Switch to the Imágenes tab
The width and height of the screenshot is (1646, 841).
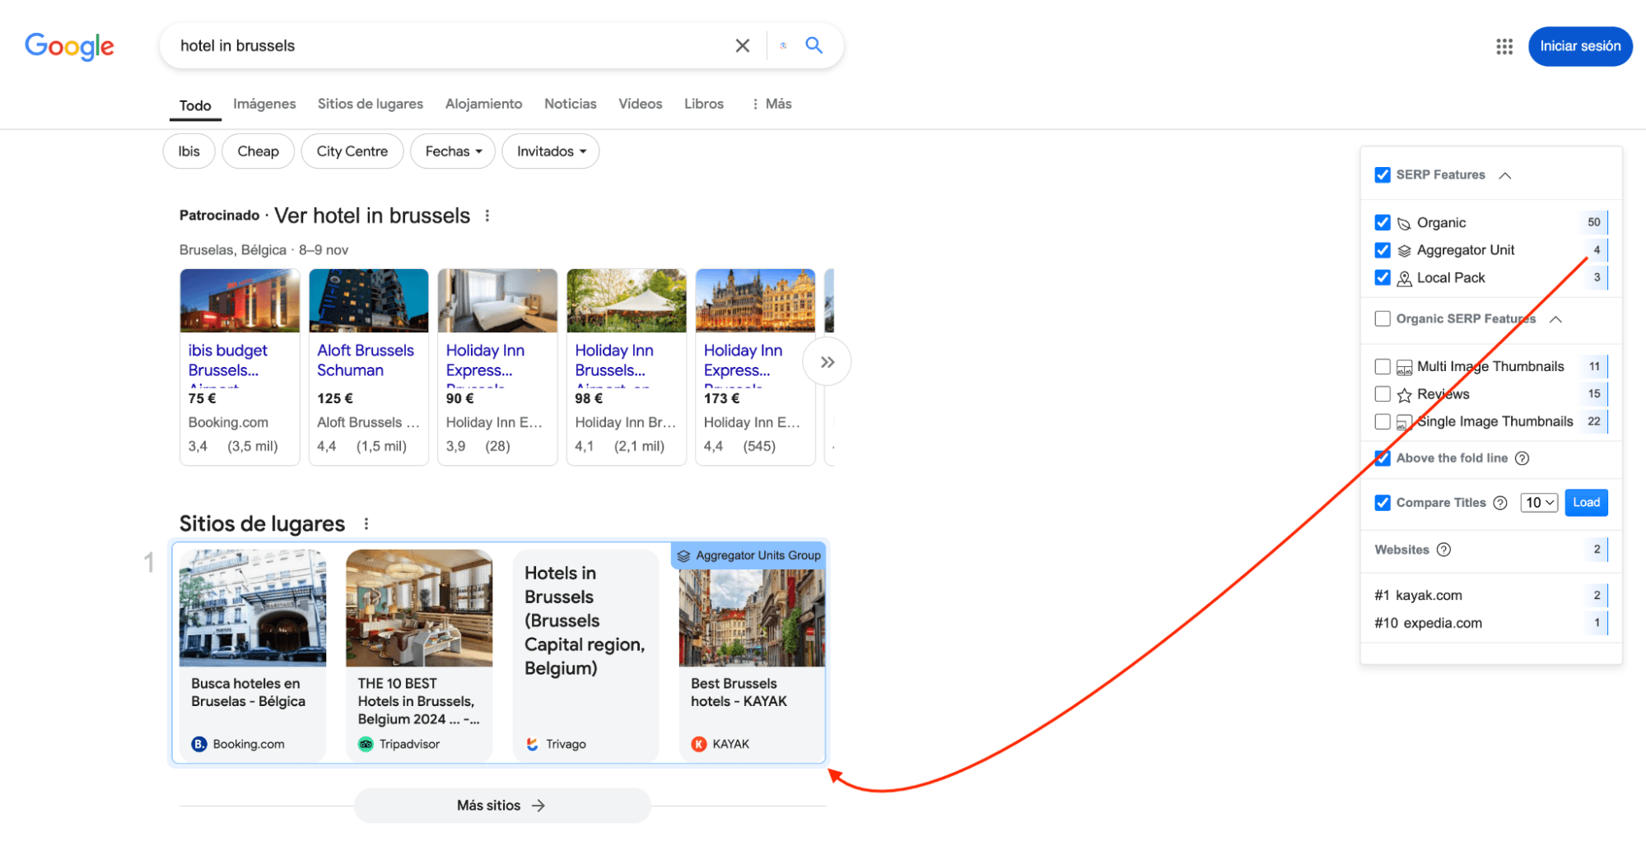(264, 104)
